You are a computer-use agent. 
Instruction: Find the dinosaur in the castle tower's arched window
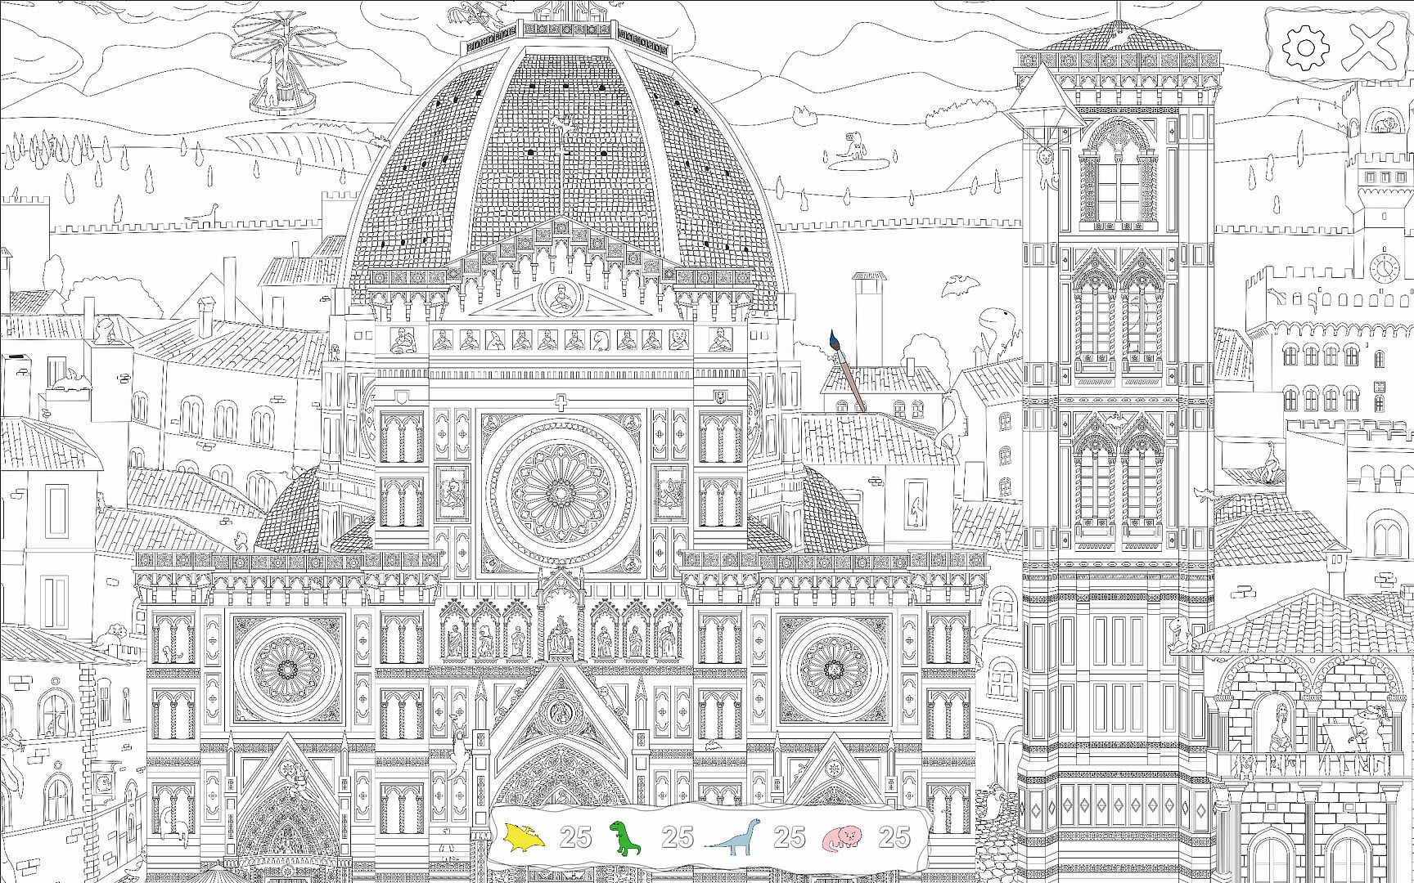tap(1385, 125)
